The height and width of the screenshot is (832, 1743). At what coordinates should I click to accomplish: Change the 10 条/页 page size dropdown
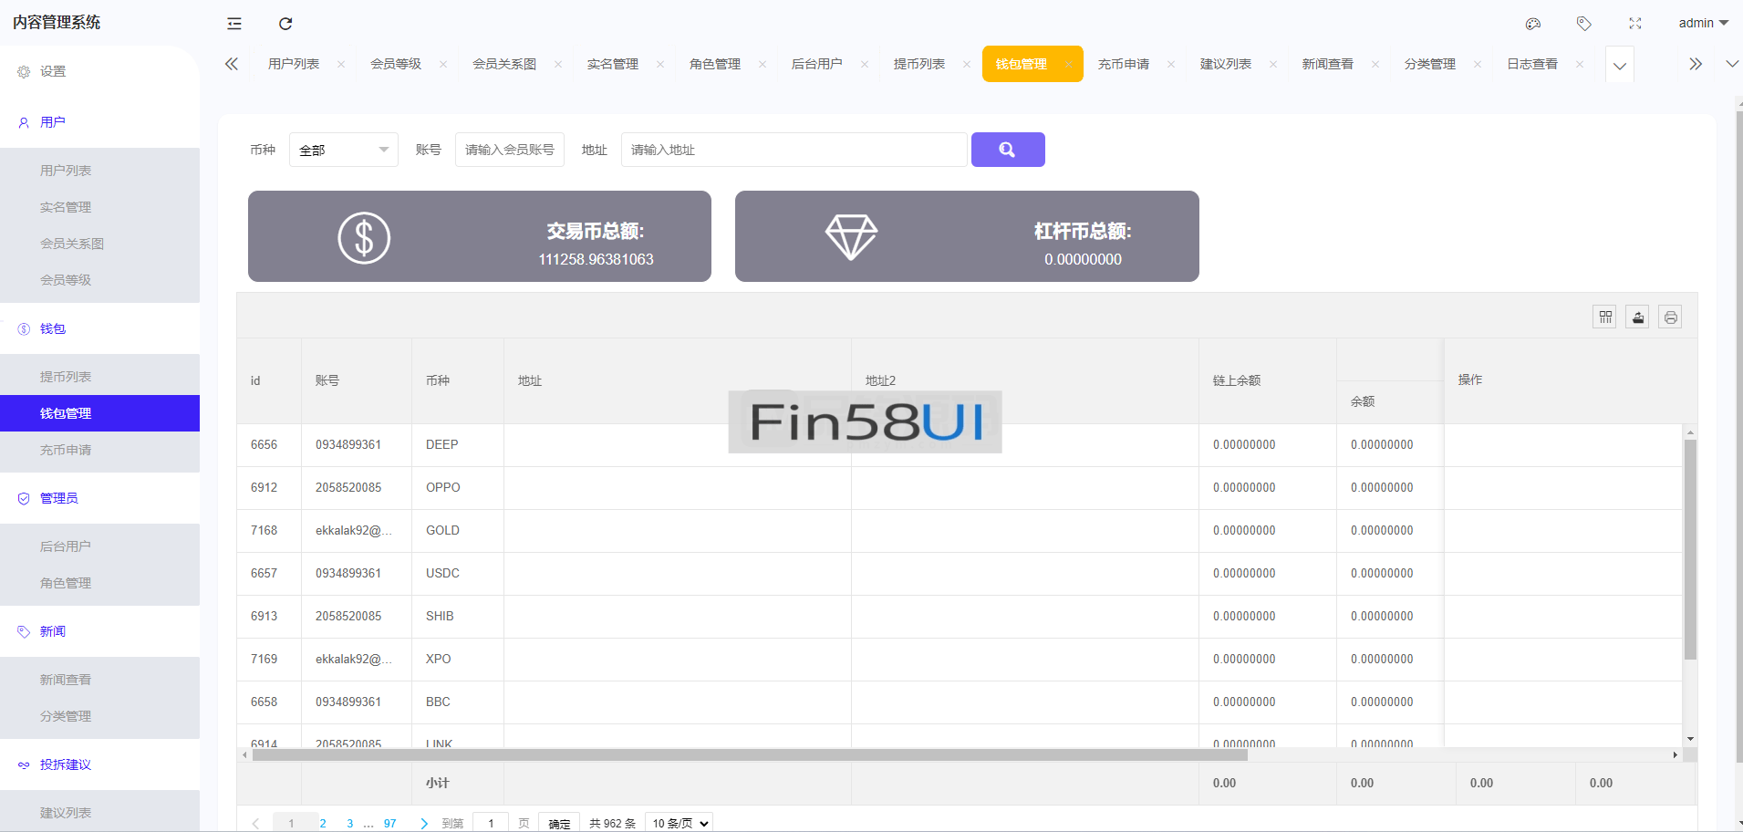click(x=679, y=823)
